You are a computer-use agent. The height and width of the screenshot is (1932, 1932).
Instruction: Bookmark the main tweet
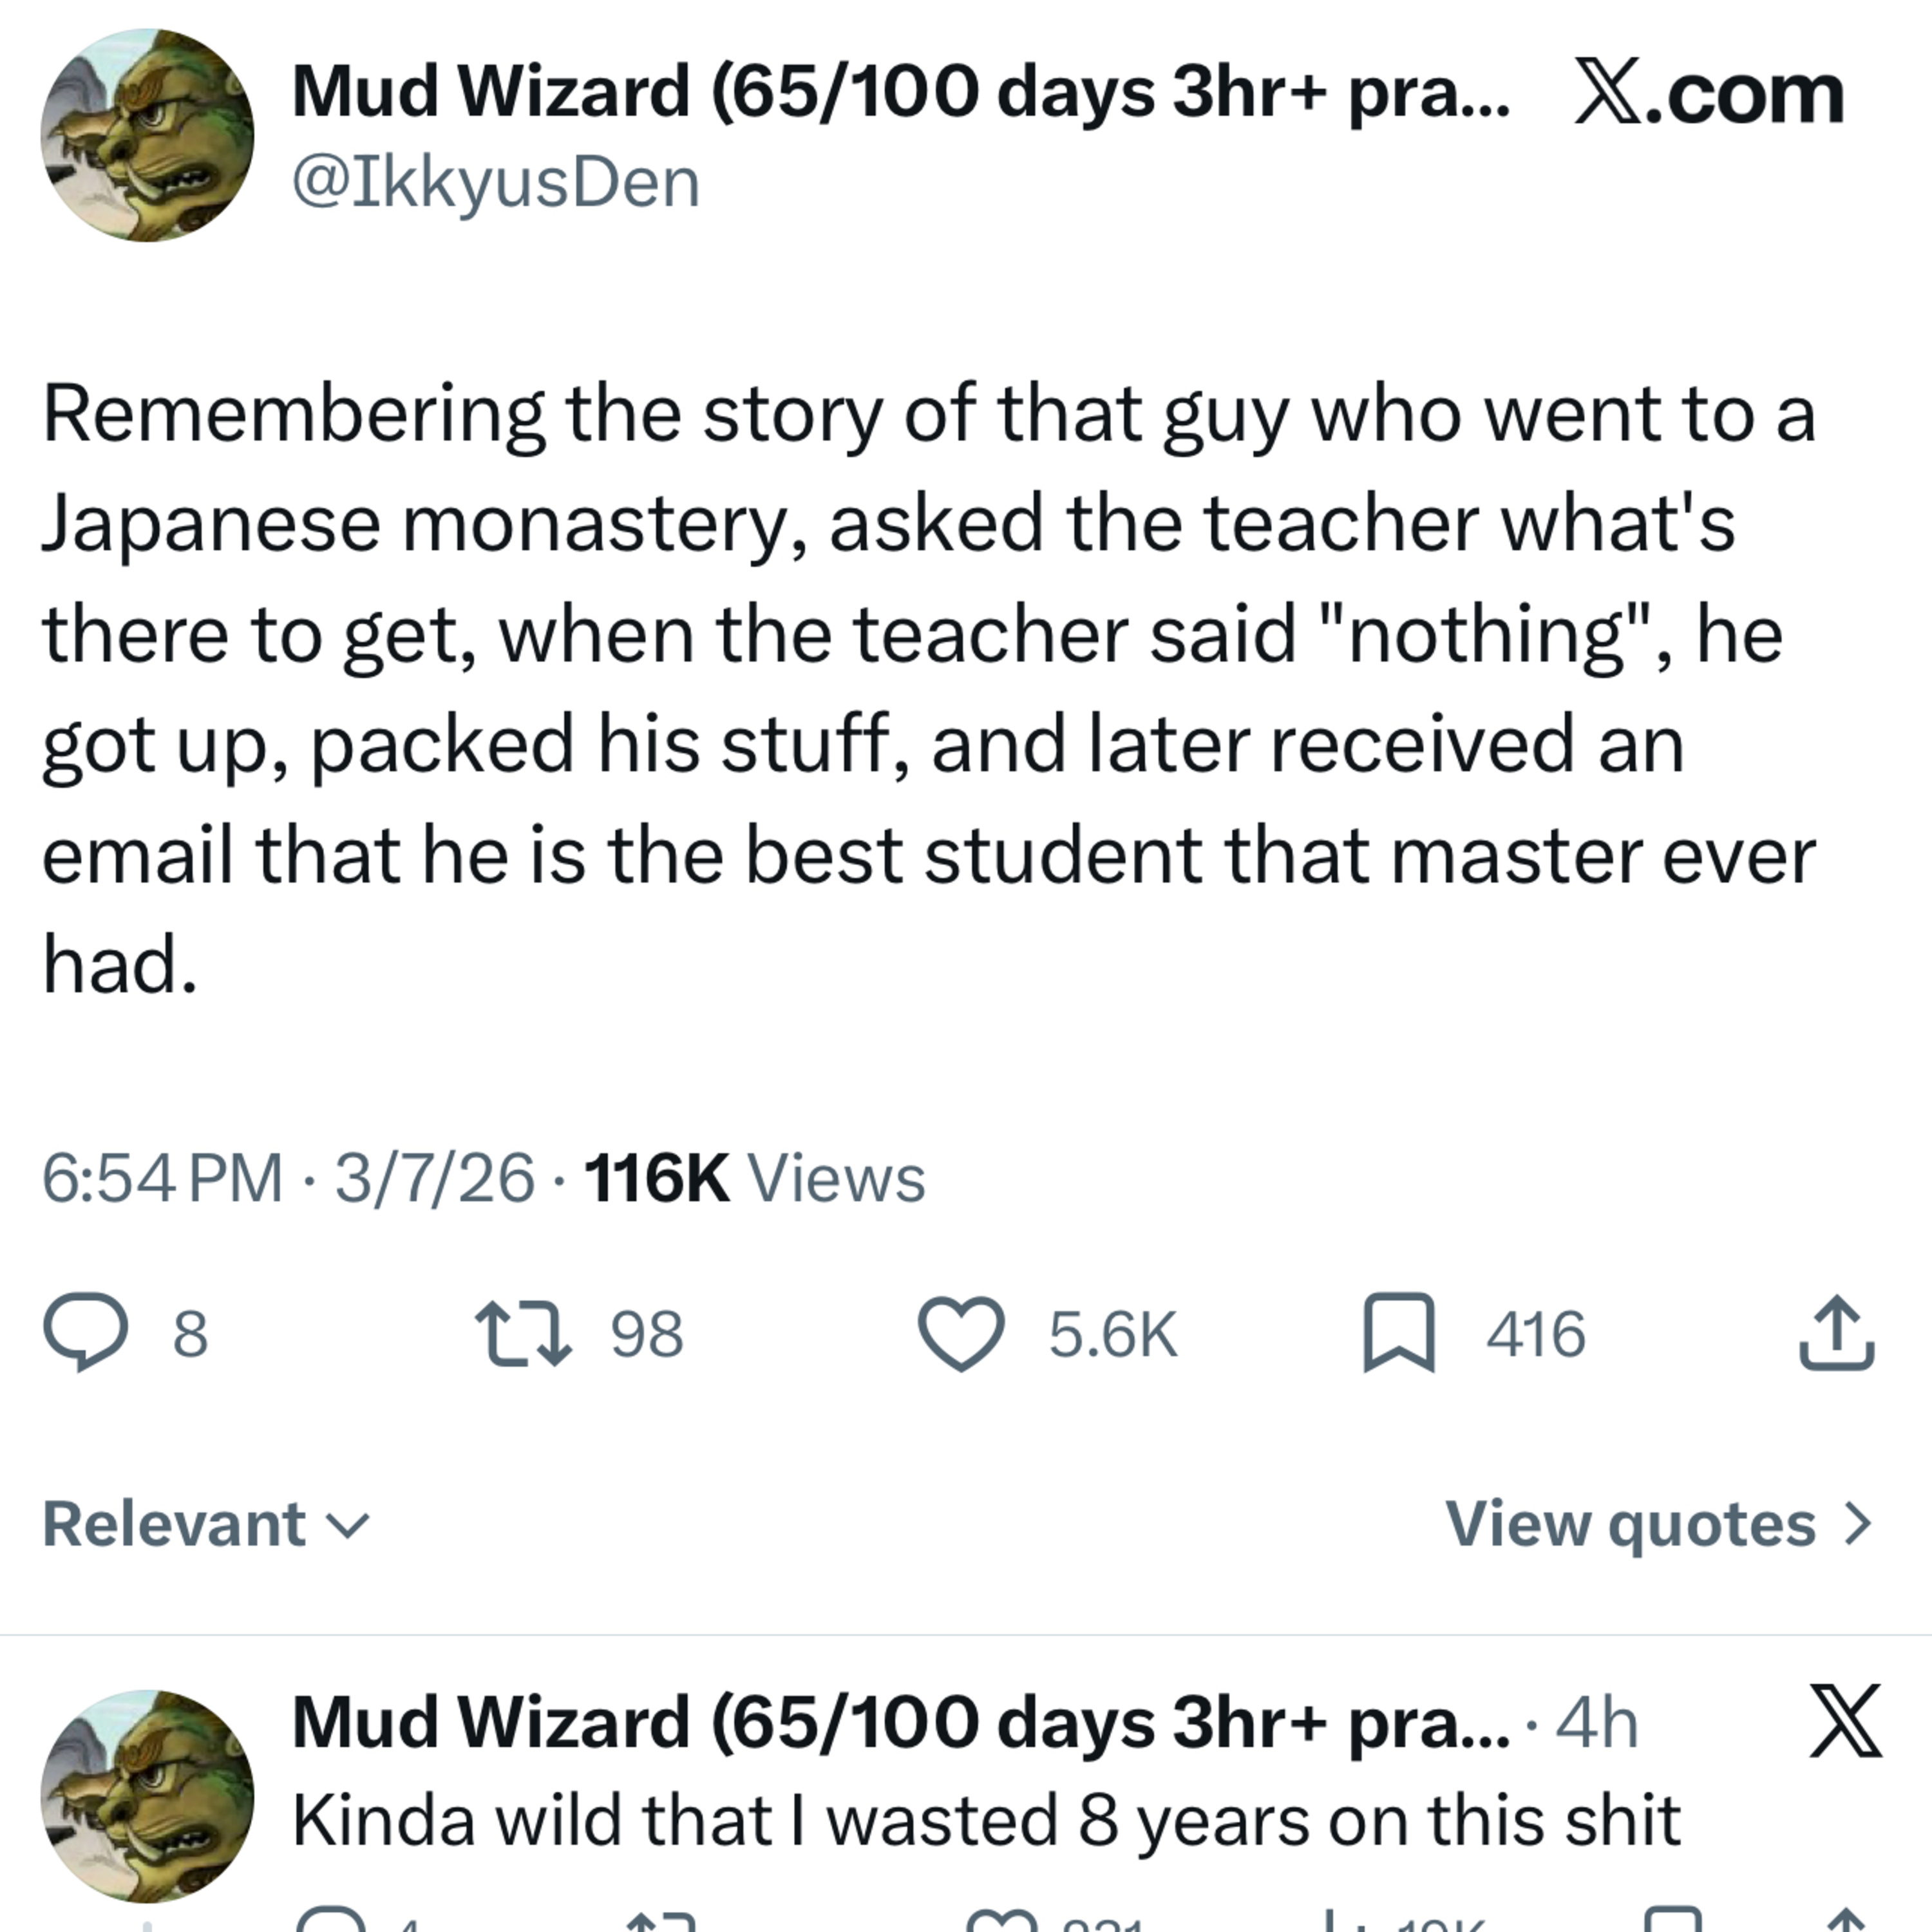pos(1399,1332)
